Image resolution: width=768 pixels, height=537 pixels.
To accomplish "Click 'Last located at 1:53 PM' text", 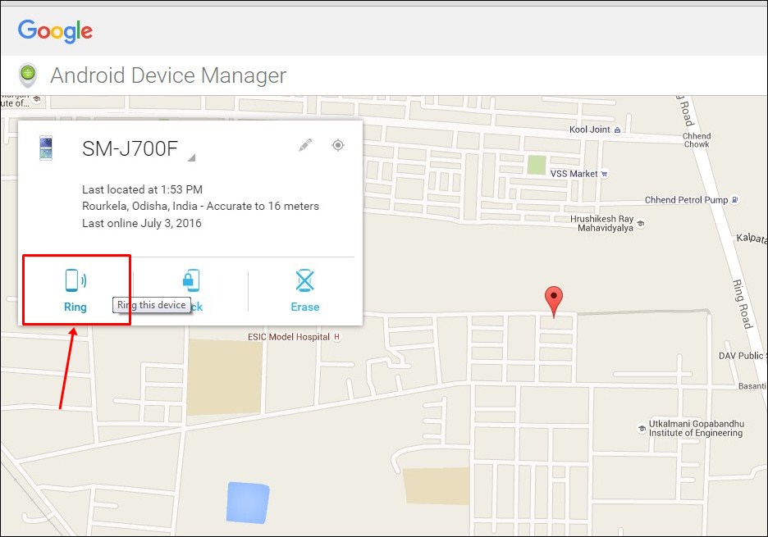I will (x=142, y=189).
